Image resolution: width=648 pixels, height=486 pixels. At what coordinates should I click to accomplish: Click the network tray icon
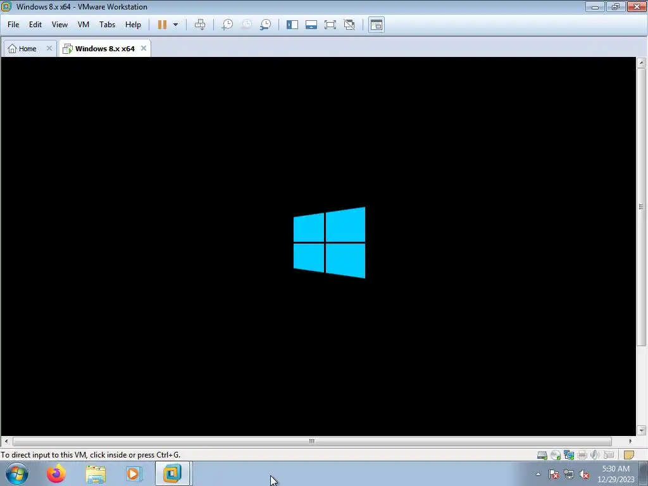click(569, 474)
